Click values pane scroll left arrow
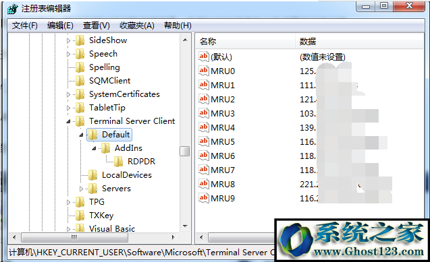This screenshot has width=430, height=262. tap(201, 237)
